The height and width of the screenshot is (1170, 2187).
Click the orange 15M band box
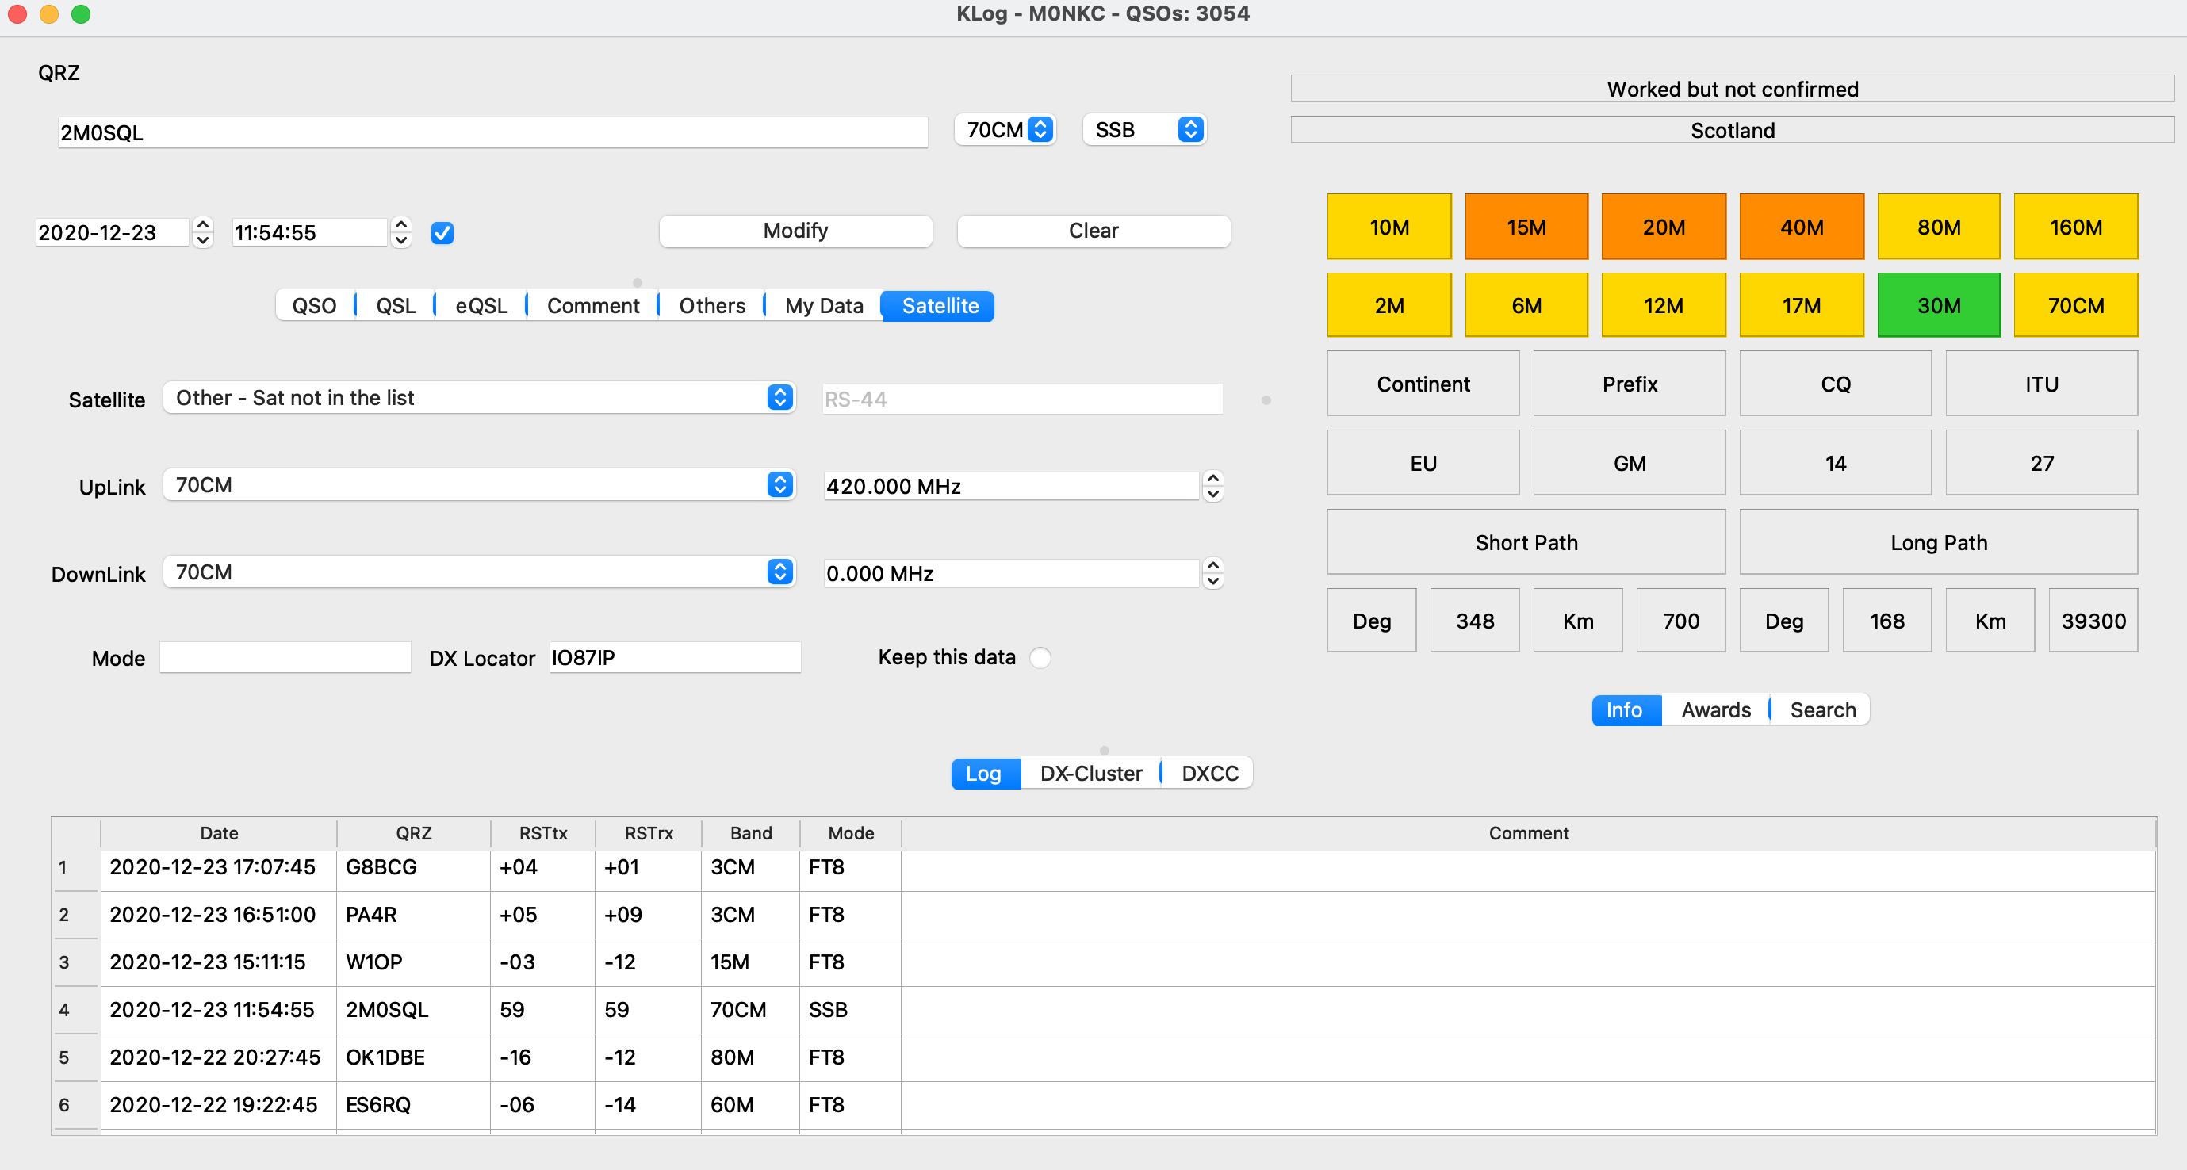click(x=1526, y=227)
